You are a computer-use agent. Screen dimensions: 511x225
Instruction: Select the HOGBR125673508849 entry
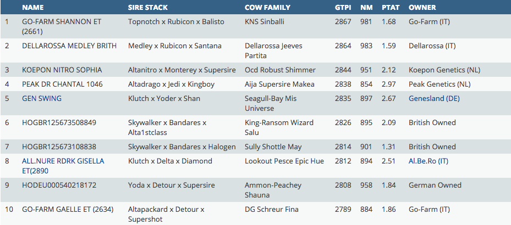point(59,123)
